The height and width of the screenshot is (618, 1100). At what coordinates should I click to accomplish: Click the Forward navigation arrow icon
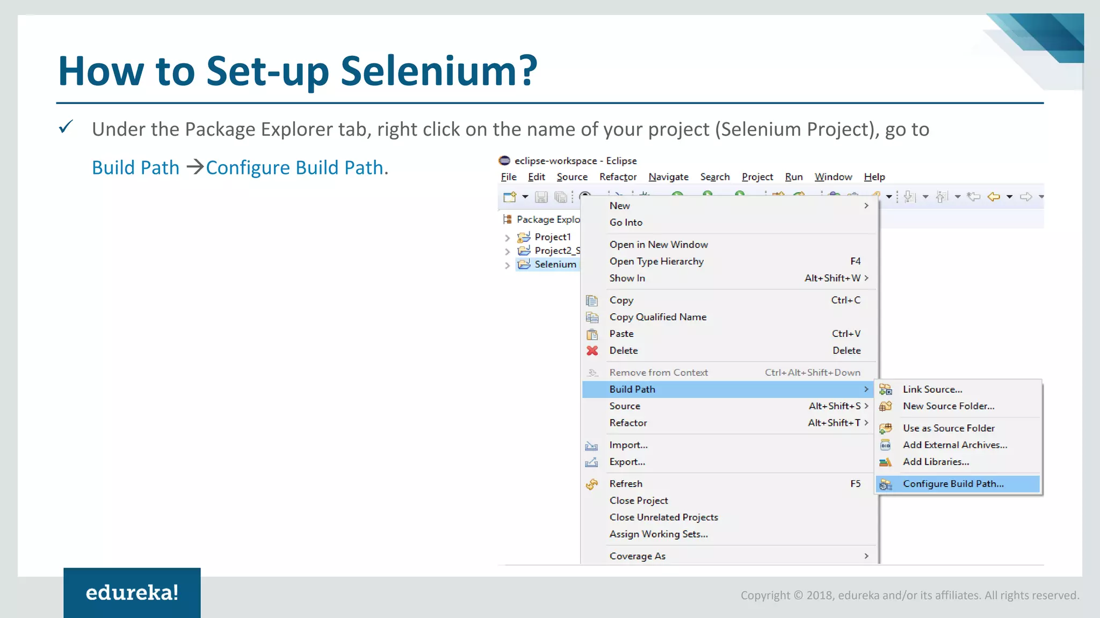(x=1026, y=197)
